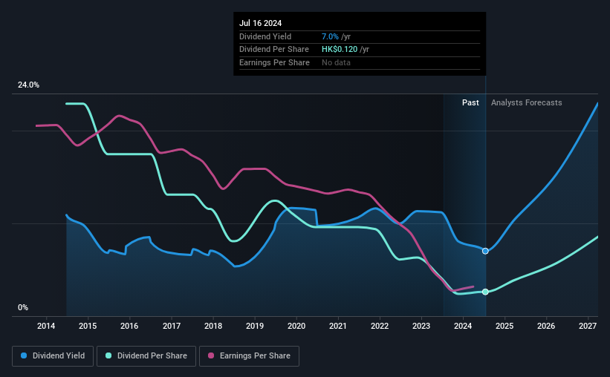
Task: Click the 2023 x-axis label
Action: click(421, 326)
